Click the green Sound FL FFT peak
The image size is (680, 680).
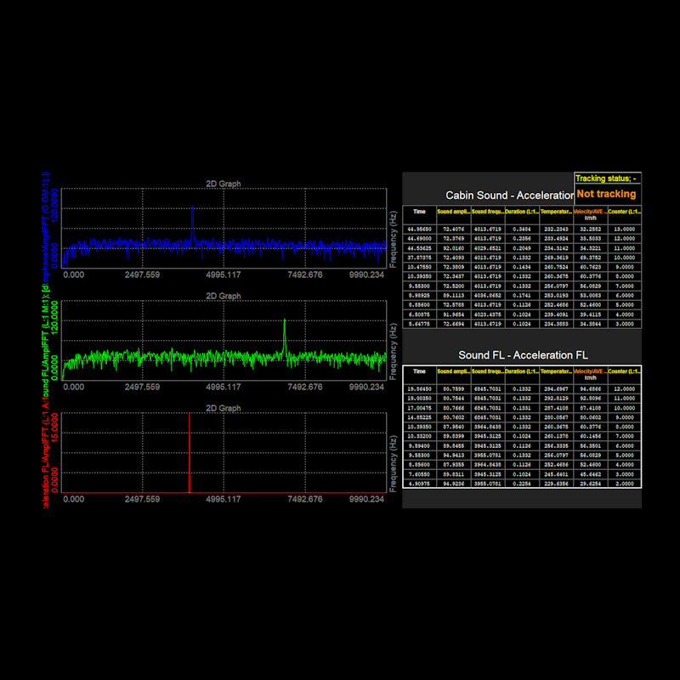coord(285,334)
